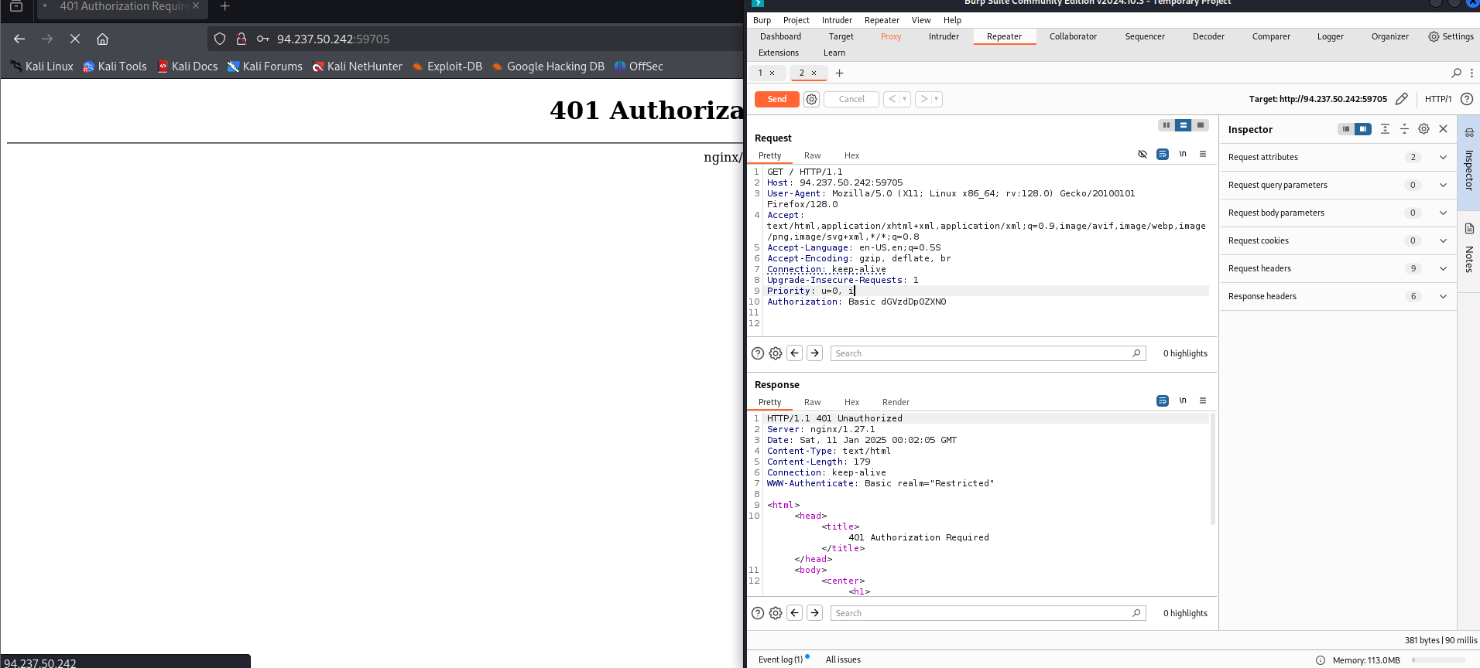The image size is (1480, 668).
Task: Expand the Response headers section
Action: pos(1443,296)
